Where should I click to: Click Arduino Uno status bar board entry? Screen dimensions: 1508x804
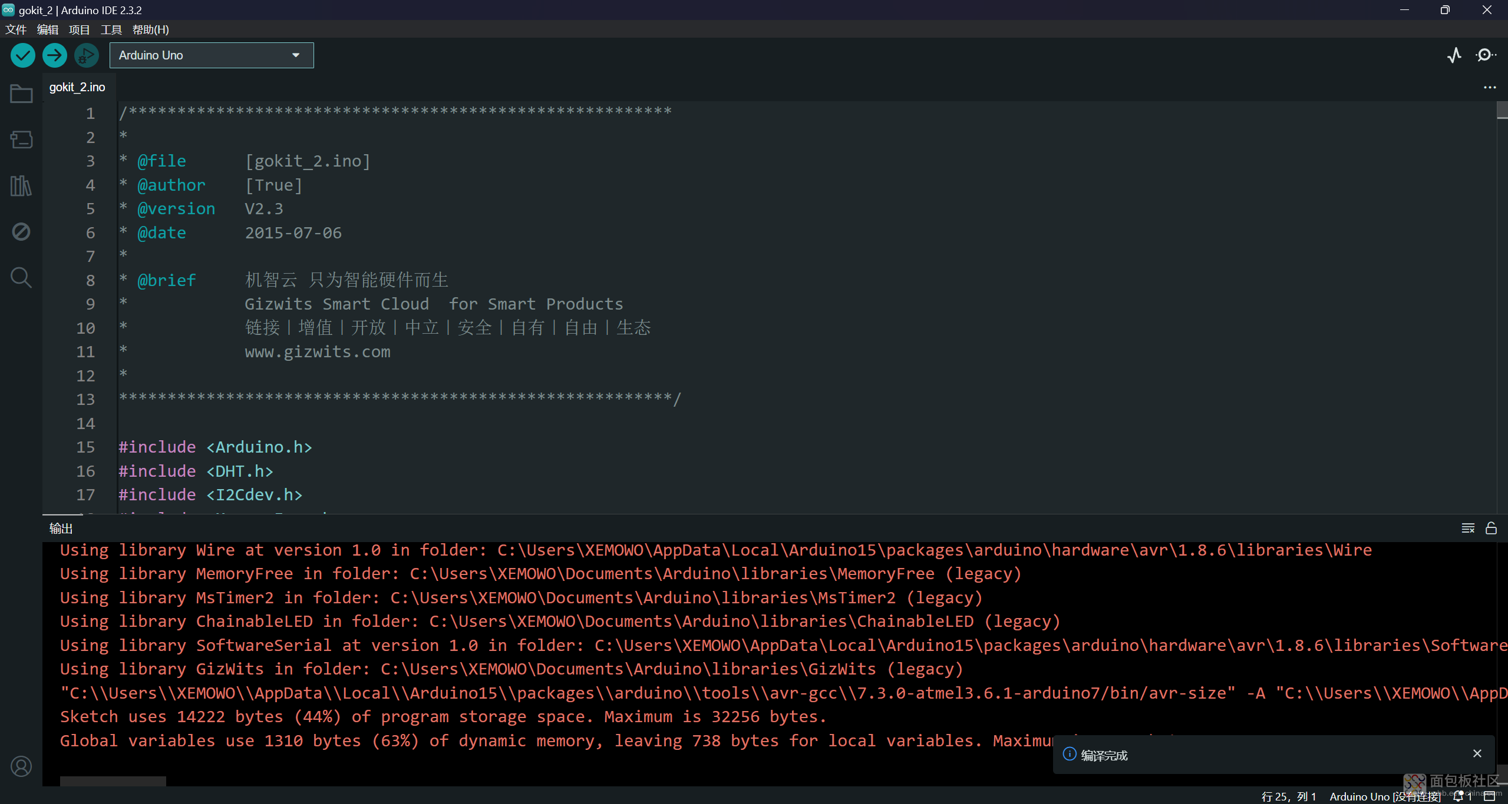coord(1385,796)
